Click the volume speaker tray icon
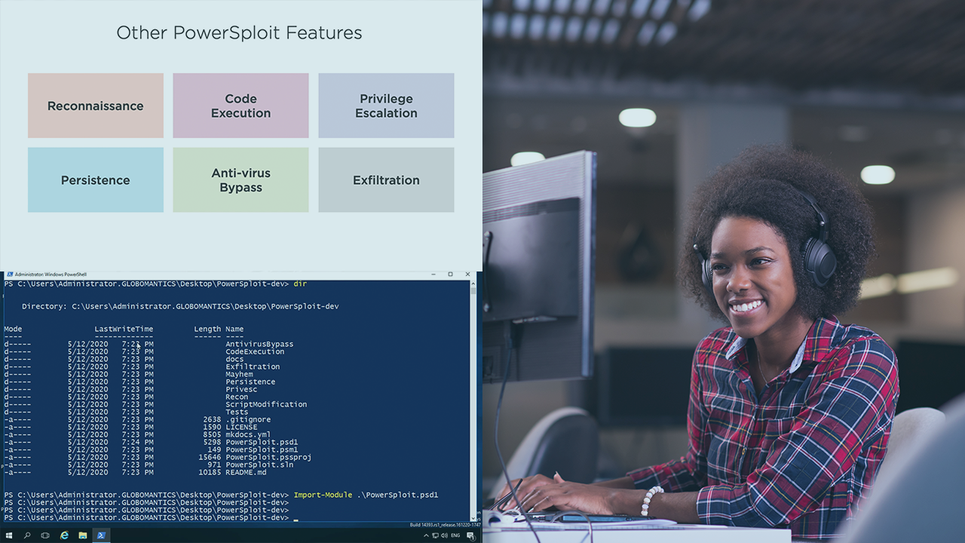This screenshot has width=965, height=543. (x=446, y=535)
